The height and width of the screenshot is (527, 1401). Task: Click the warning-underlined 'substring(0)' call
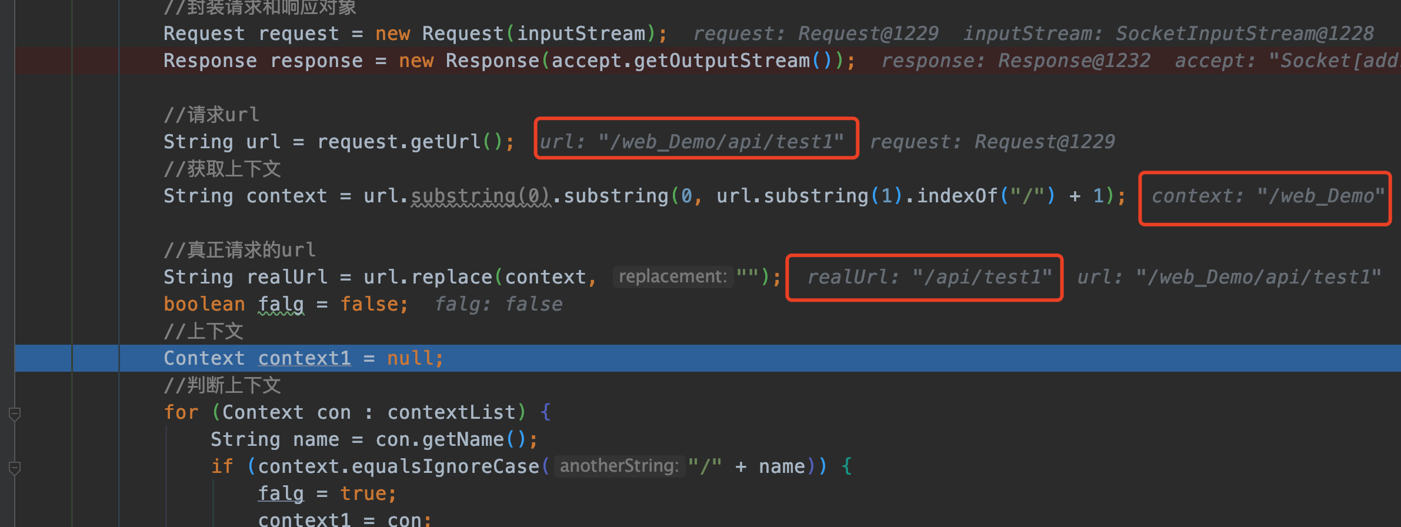click(481, 196)
